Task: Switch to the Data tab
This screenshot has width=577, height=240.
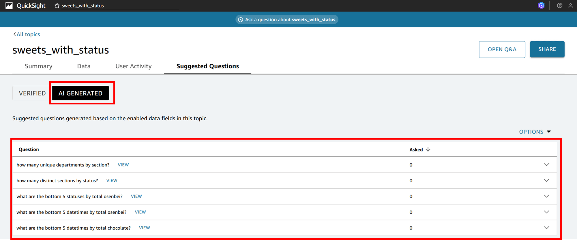Action: click(x=84, y=66)
